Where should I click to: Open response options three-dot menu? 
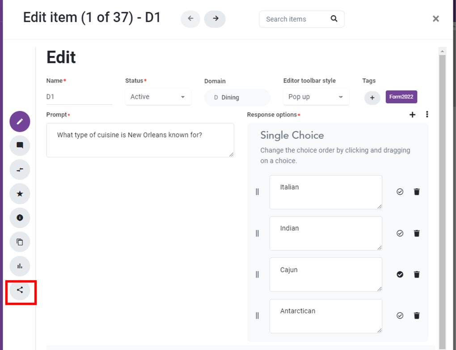(x=427, y=115)
